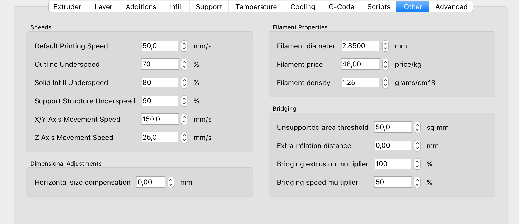The image size is (519, 224).
Task: Open the Layer tab
Action: click(103, 7)
